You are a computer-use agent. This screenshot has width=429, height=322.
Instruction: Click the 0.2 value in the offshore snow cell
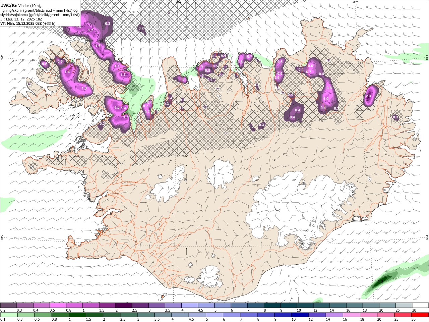141,29
